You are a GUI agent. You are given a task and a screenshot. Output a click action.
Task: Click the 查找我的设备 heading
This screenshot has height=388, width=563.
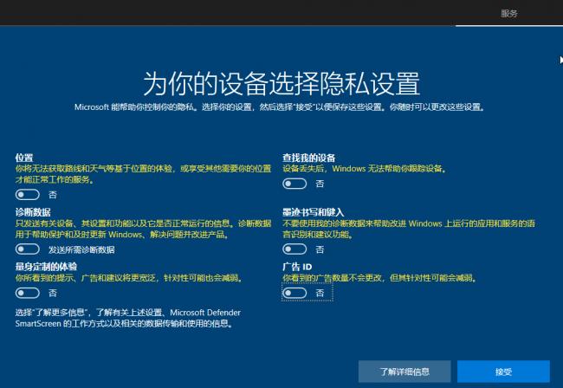(309, 158)
